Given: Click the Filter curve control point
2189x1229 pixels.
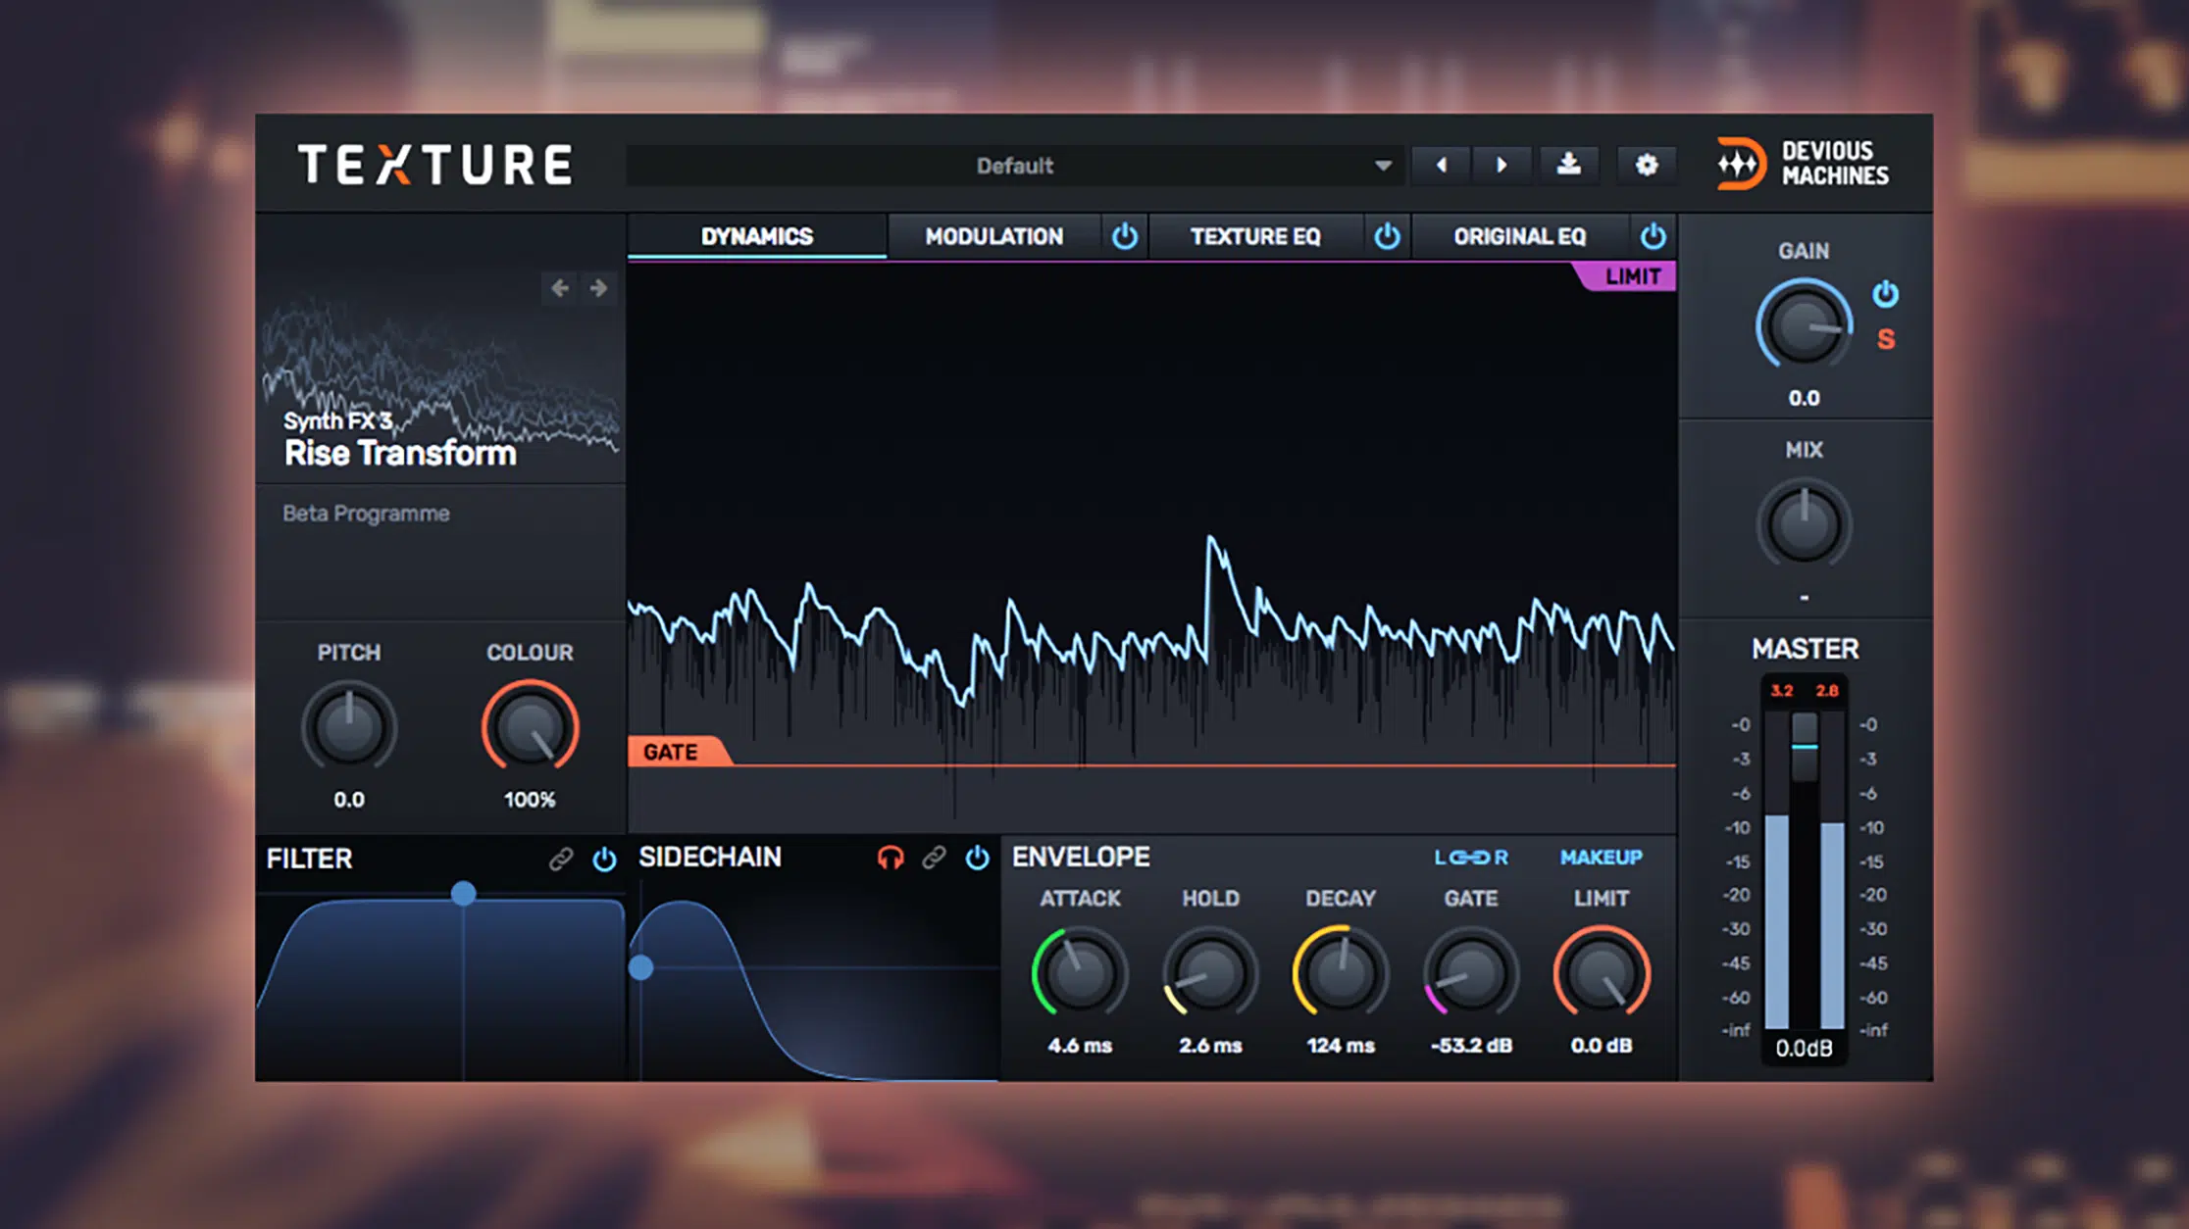Looking at the screenshot, I should click(x=464, y=893).
